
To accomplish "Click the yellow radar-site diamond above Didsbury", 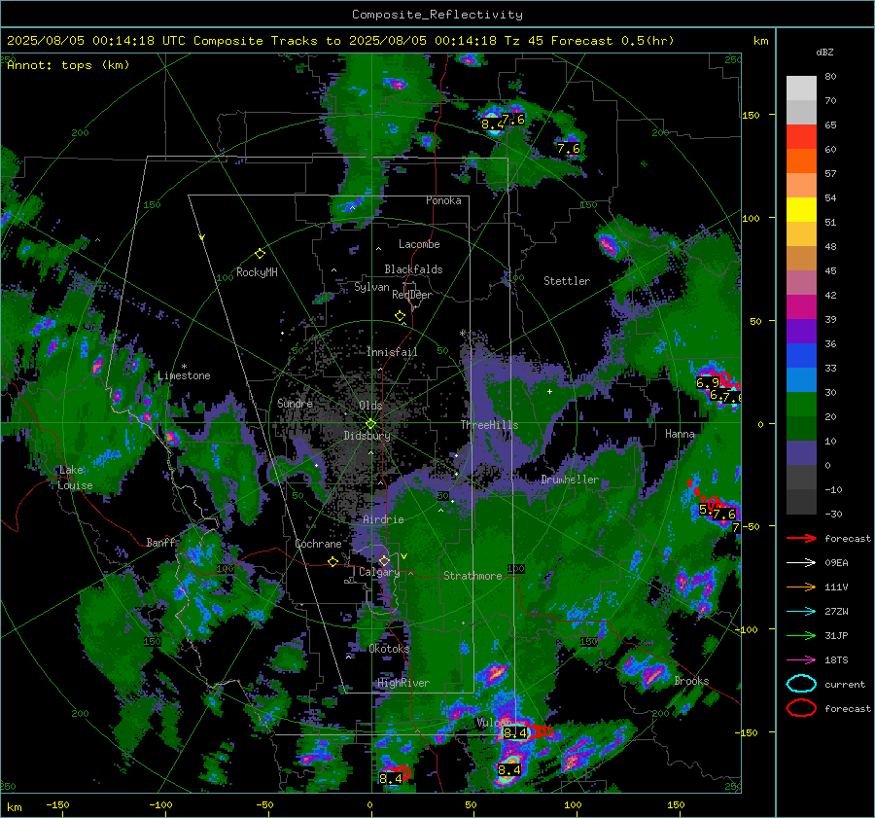I will point(370,424).
